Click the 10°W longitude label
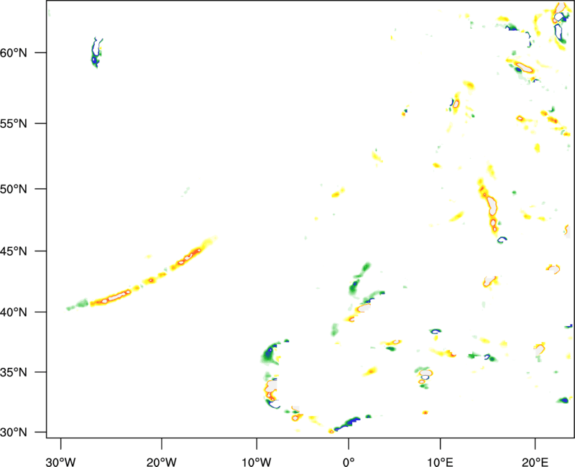The height and width of the screenshot is (467, 575). (257, 462)
